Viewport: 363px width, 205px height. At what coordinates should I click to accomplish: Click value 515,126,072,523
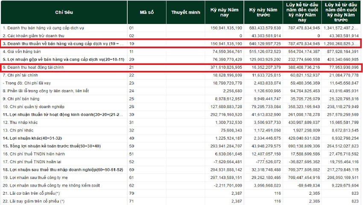(265, 52)
